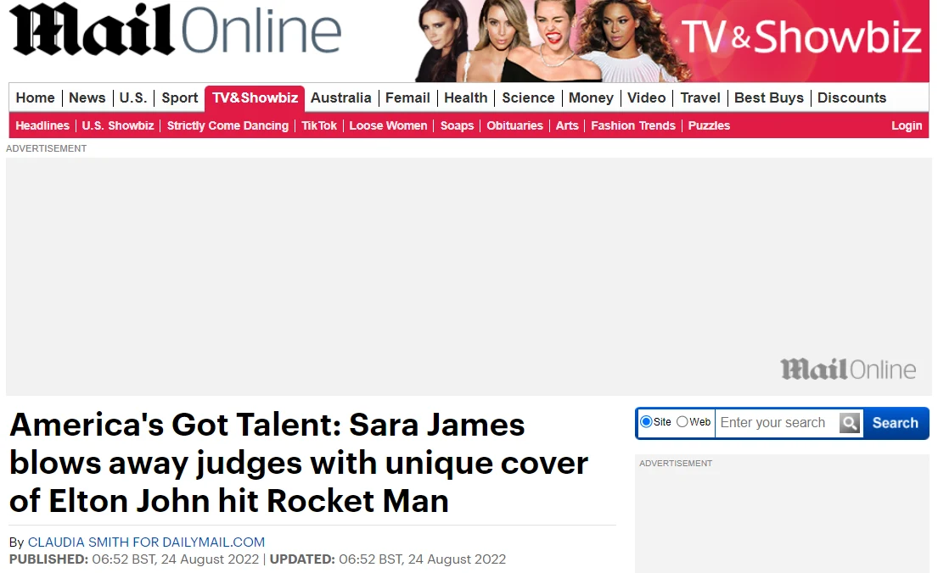Open the Puzzles subsection
Image resolution: width=938 pixels, height=573 pixels.
click(709, 125)
